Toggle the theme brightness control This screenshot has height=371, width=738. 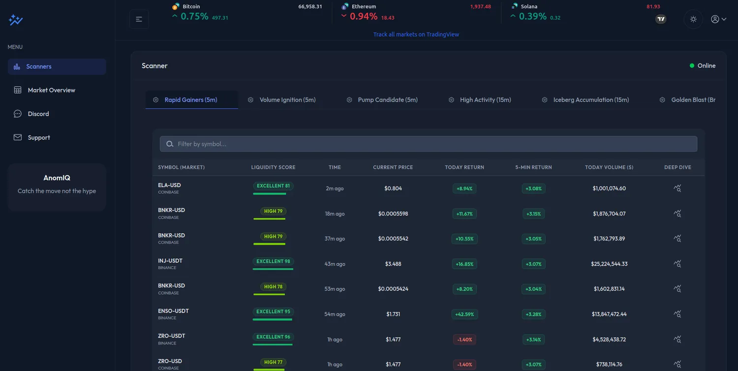(693, 19)
